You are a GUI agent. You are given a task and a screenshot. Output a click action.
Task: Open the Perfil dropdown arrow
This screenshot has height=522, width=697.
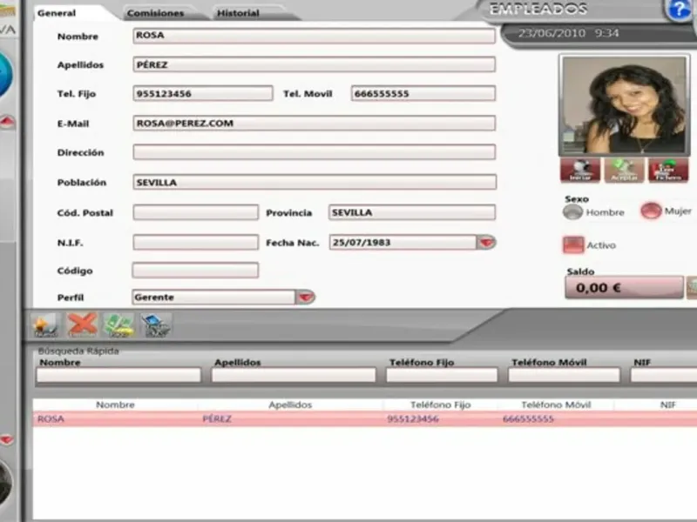[306, 297]
